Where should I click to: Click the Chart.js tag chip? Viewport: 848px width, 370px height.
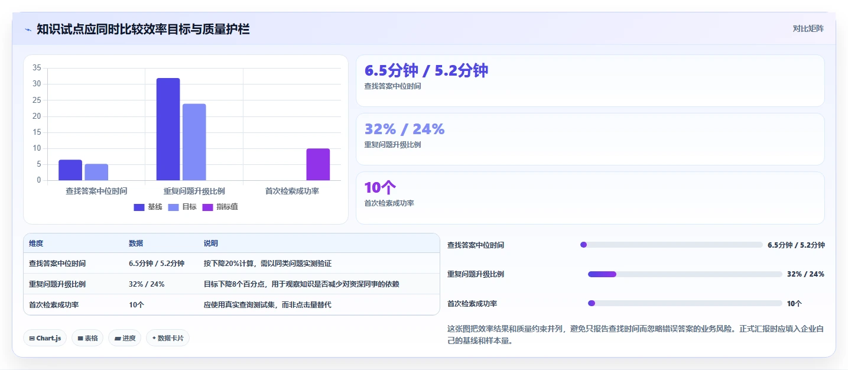point(45,338)
